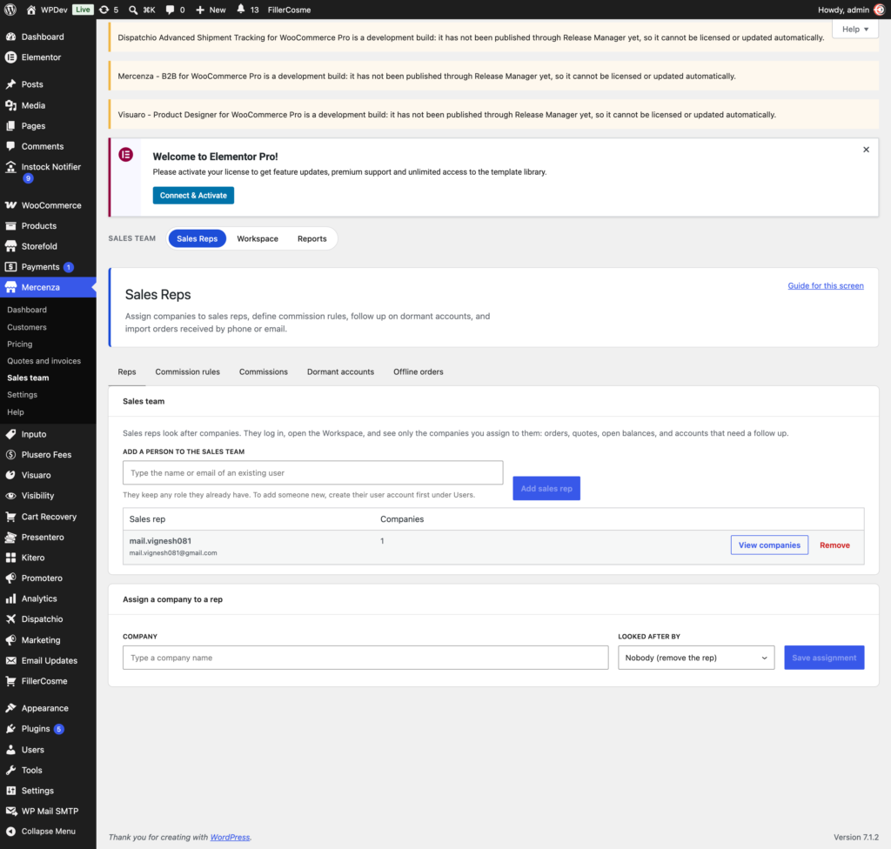This screenshot has width=891, height=849.
Task: Click the Comments icon in sidebar
Action: [x=10, y=146]
